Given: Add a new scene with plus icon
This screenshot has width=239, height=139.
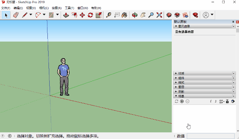Looking at the screenshot, I should (x=182, y=101).
